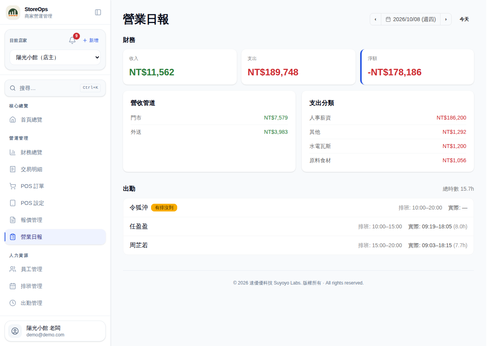The height and width of the screenshot is (346, 492).
Task: Click the search magnifier icon
Action: 13,88
